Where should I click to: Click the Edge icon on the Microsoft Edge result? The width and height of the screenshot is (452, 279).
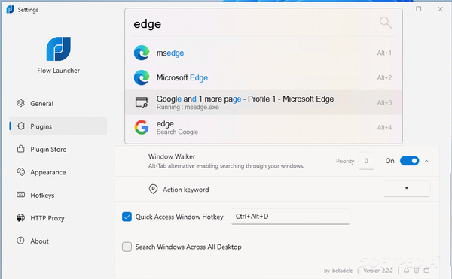(142, 77)
